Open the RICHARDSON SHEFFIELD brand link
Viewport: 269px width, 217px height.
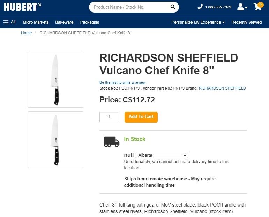click(x=222, y=88)
